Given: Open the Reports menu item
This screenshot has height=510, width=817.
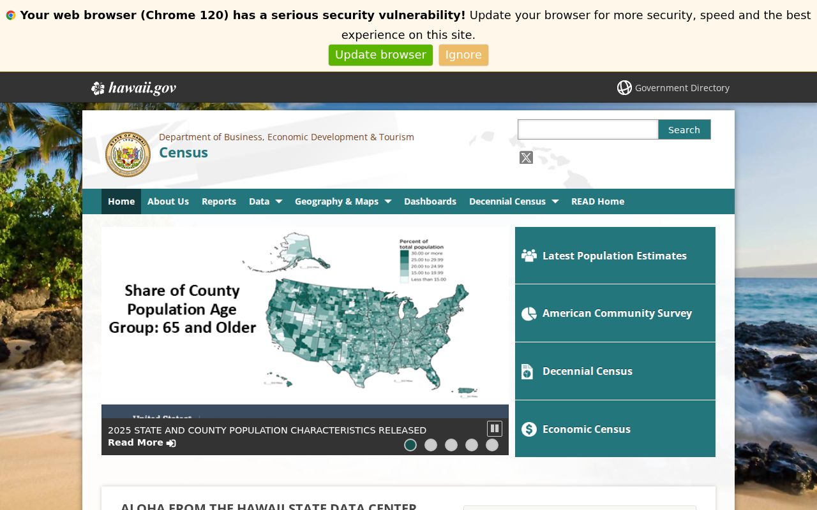Looking at the screenshot, I should (x=219, y=201).
